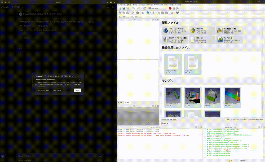Viewport: 265px width, 162px height.
Task: Click the allow once button in dialog
Action: coord(56,90)
